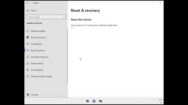Viewport: 188px width, 105px height.
Task: Go back with the Settings back arrow
Action: (x=28, y=3)
